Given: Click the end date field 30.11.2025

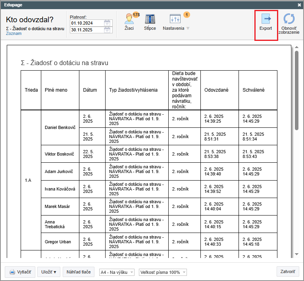Looking at the screenshot, I should [x=86, y=30].
